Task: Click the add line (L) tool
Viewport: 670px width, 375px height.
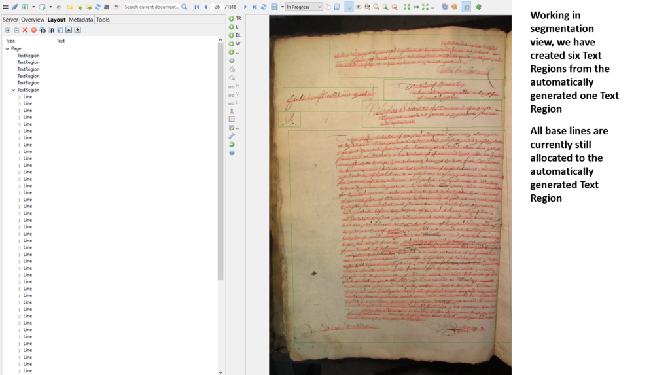Action: 232,27
